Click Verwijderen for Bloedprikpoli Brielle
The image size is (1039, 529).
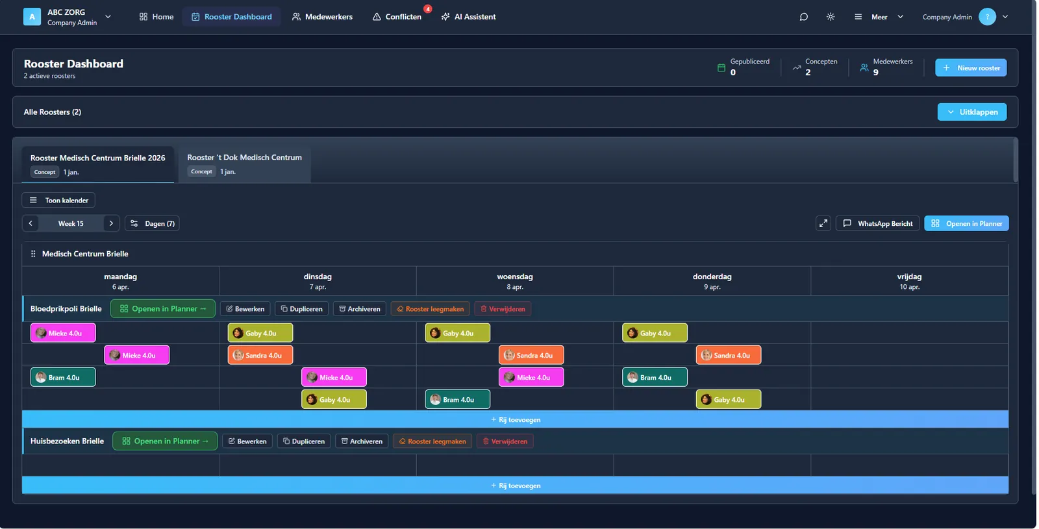(x=503, y=309)
